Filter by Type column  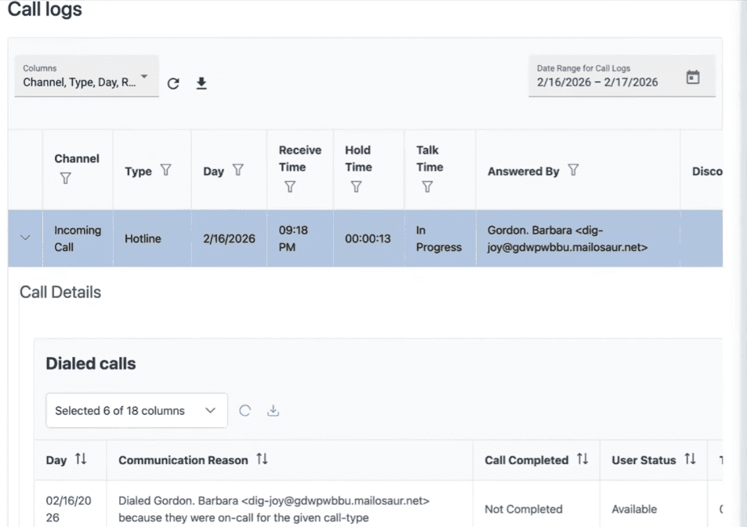[x=165, y=171]
